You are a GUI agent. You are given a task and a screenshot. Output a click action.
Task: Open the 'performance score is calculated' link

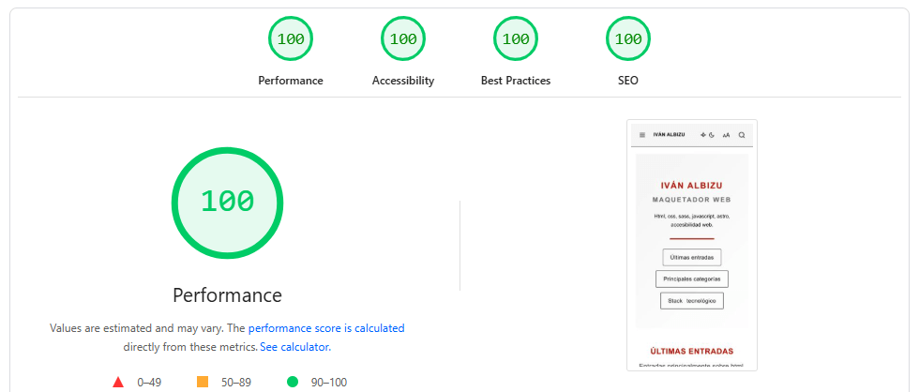coord(326,328)
